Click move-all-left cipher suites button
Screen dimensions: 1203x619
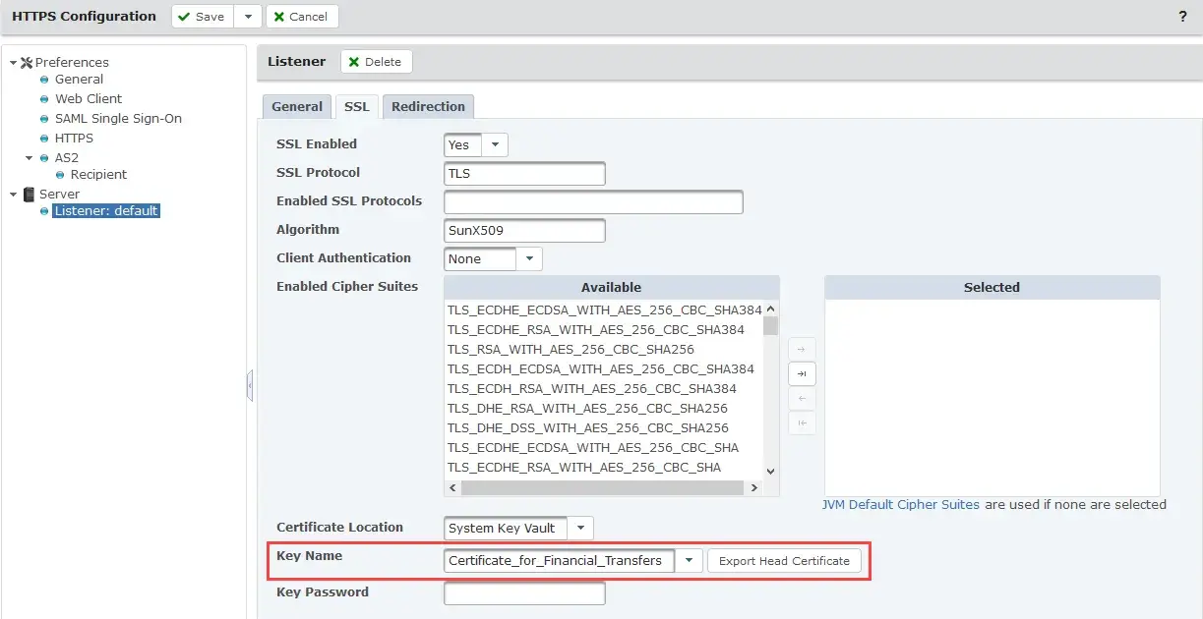click(802, 422)
